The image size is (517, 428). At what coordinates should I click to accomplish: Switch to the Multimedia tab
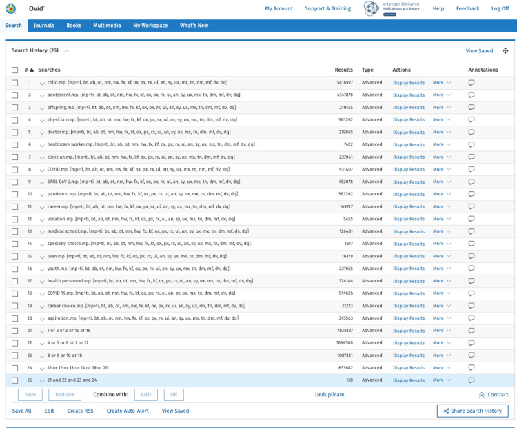click(107, 26)
